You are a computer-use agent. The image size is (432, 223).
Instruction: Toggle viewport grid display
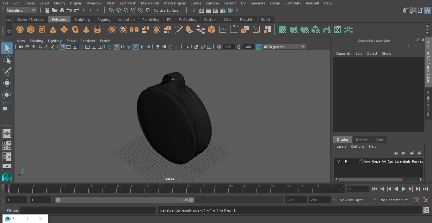point(62,47)
